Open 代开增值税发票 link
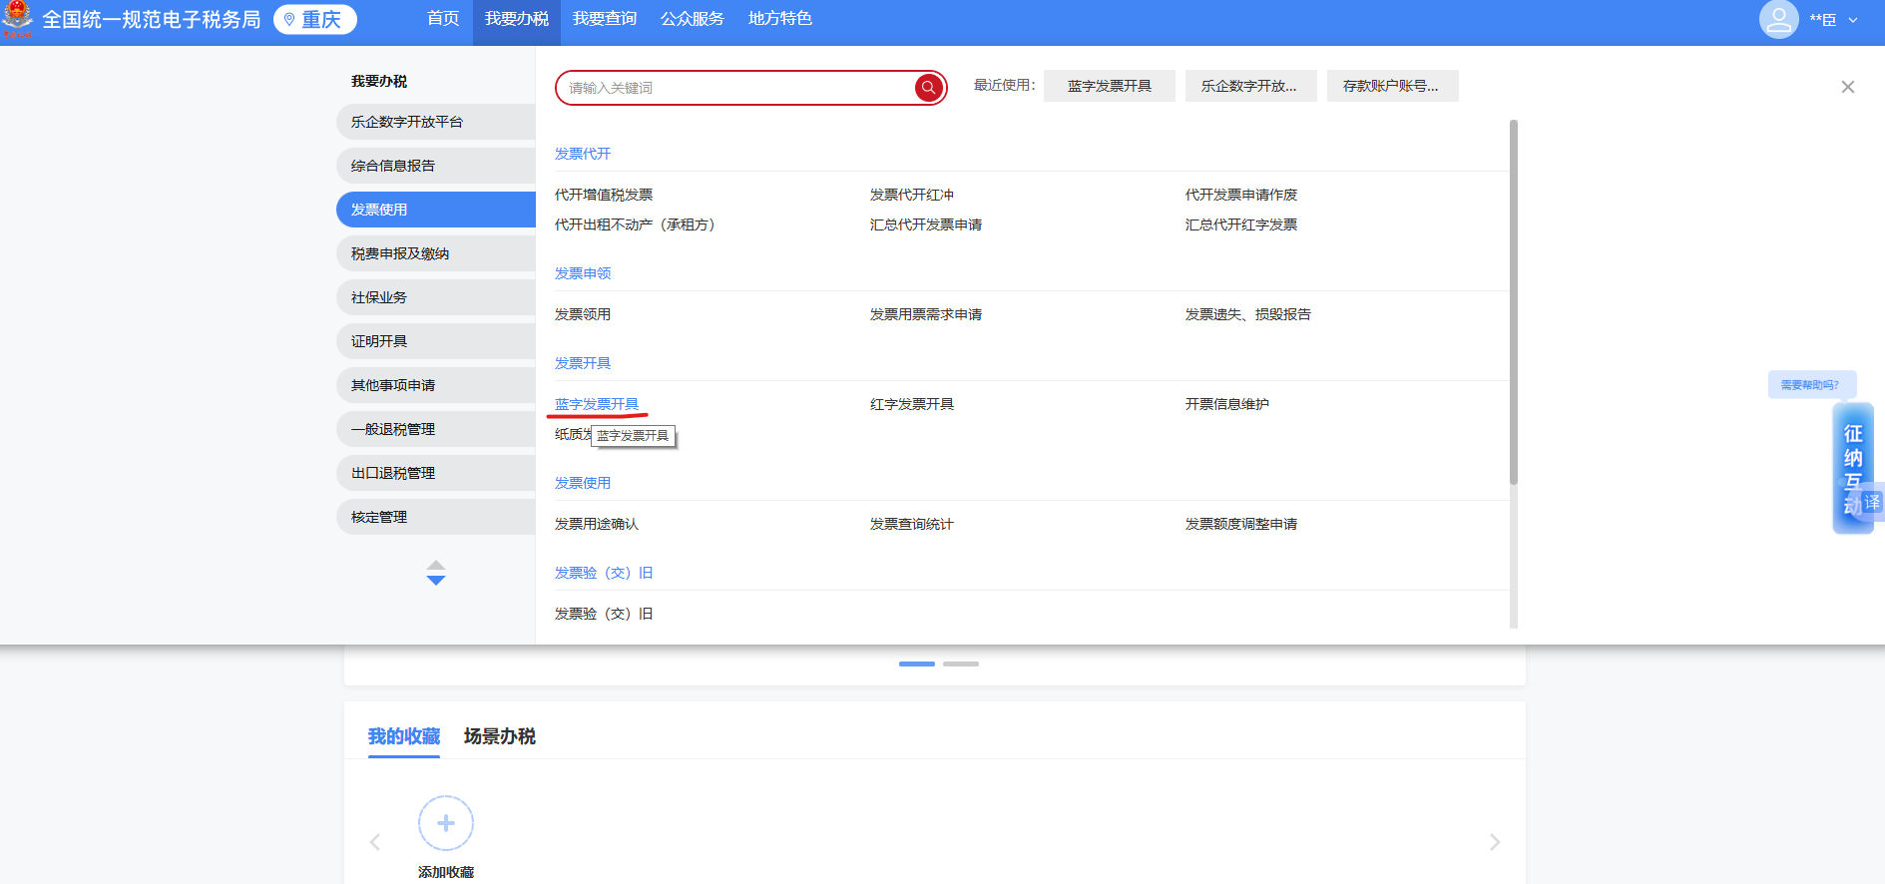 click(x=604, y=195)
